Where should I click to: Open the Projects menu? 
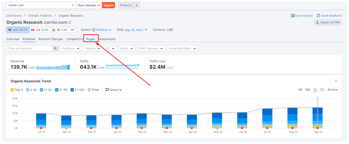coord(126,5)
